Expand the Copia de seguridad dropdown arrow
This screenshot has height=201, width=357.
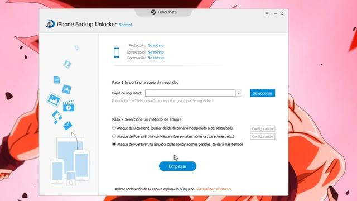tap(239, 93)
